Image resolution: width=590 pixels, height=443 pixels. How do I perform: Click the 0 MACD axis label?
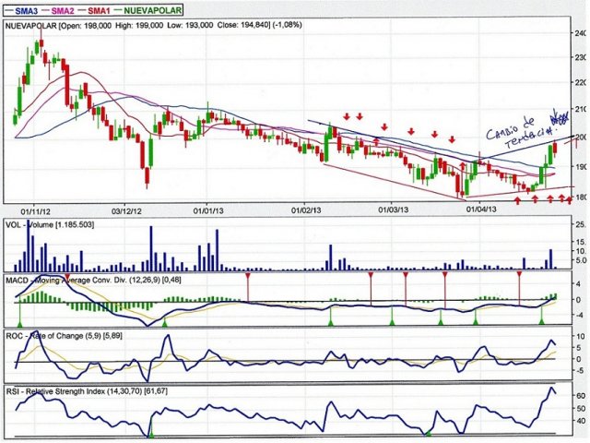point(578,300)
